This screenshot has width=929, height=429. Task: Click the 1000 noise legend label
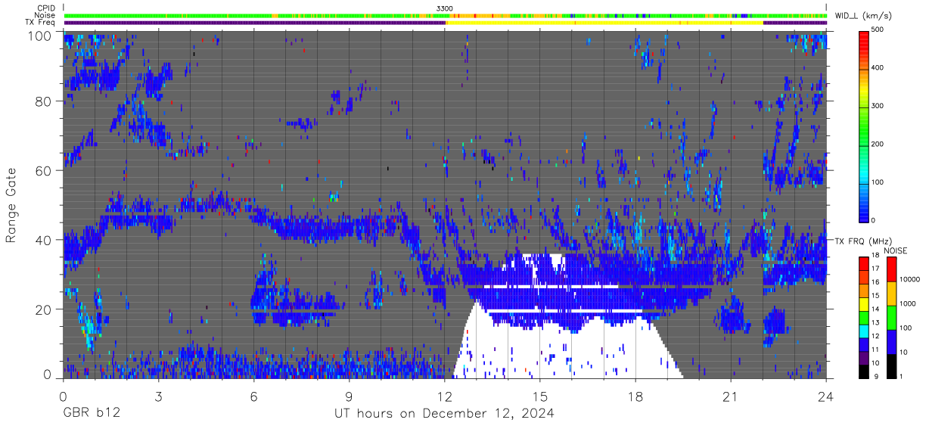pos(909,304)
